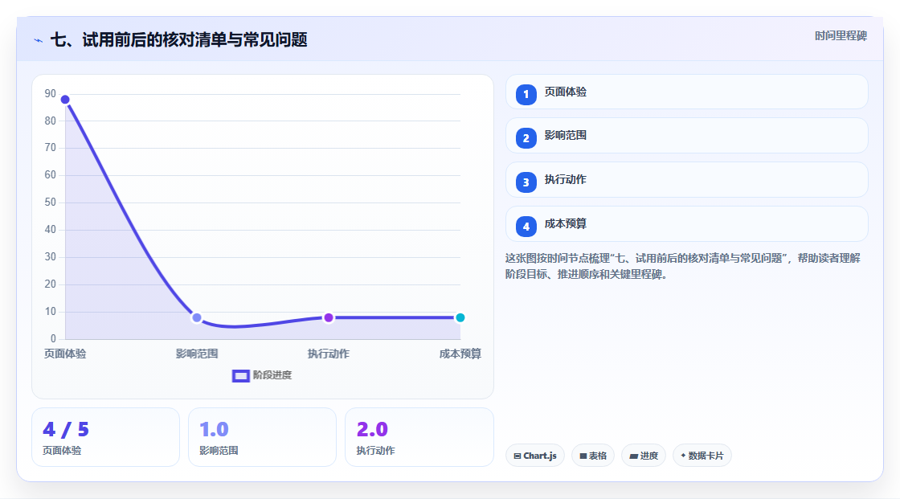The height and width of the screenshot is (499, 900).
Task: Click the 数据卡片 tag chip
Action: coord(702,456)
